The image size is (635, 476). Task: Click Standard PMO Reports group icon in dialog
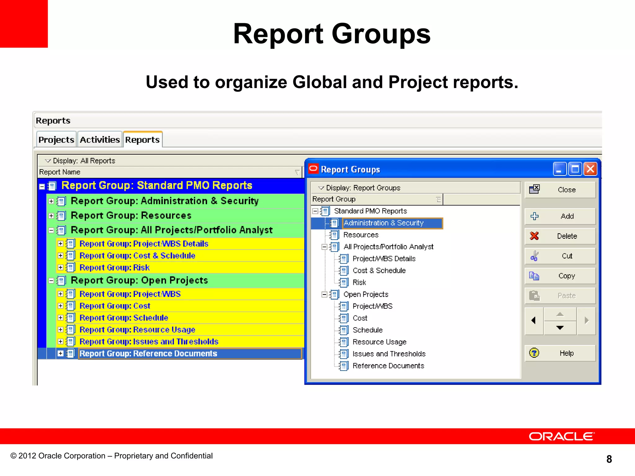point(325,211)
